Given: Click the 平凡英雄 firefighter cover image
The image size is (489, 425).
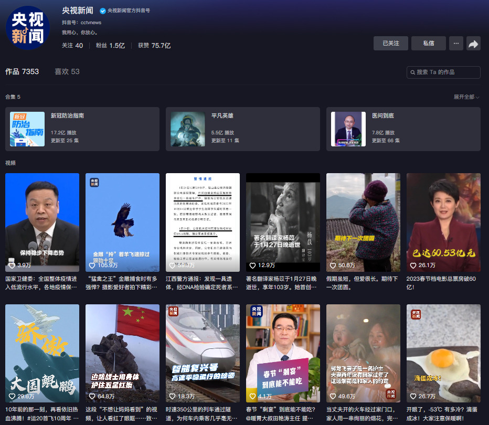Looking at the screenshot, I should (x=188, y=129).
